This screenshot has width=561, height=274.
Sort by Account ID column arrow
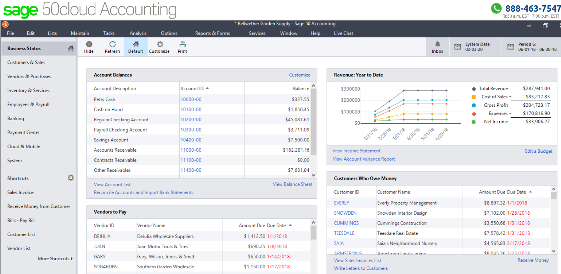coord(207,88)
